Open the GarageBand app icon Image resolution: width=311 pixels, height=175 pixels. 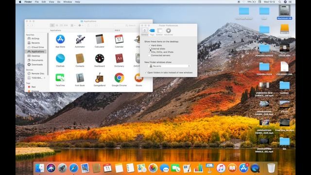[x=100, y=78]
